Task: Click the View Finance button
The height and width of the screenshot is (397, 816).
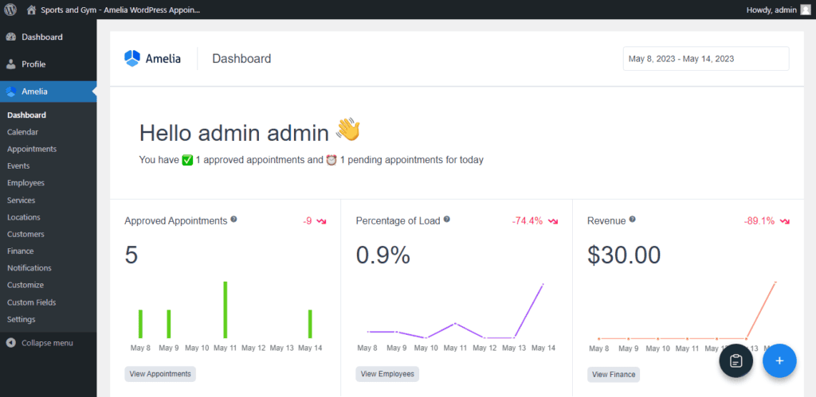Action: [x=614, y=374]
